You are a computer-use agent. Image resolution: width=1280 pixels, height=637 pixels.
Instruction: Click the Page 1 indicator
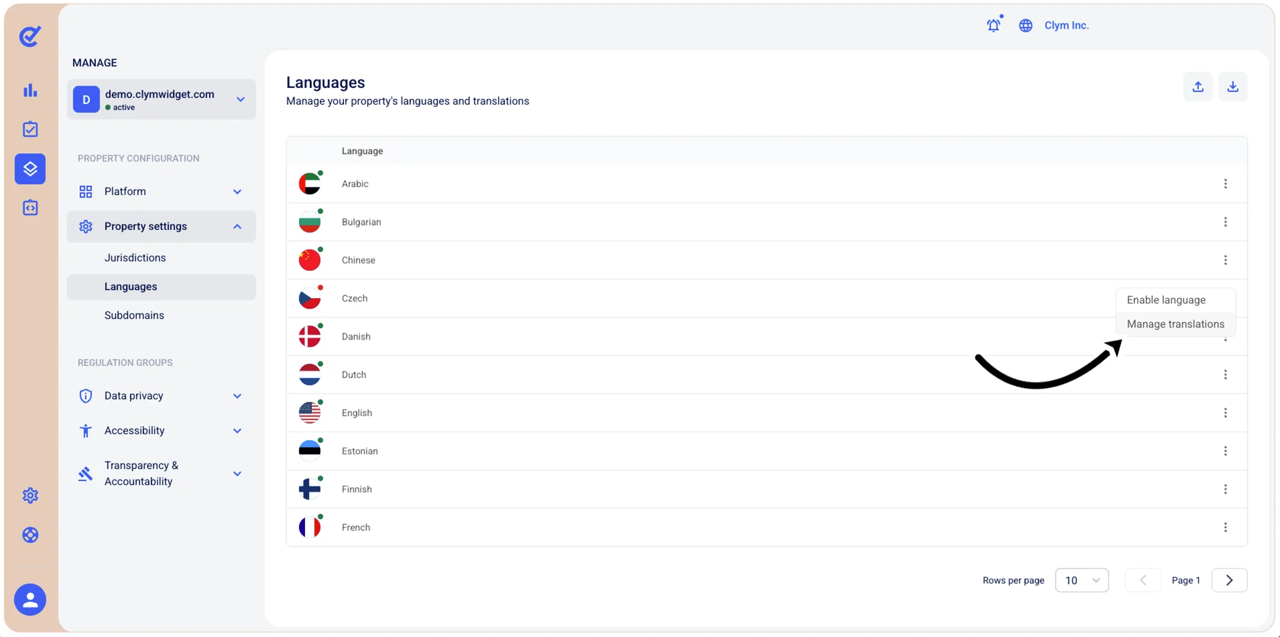tap(1186, 580)
